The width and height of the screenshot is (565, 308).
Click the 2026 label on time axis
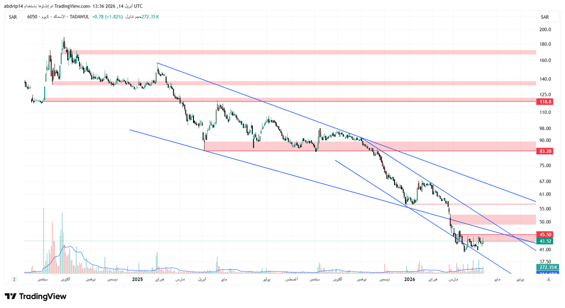(x=411, y=279)
